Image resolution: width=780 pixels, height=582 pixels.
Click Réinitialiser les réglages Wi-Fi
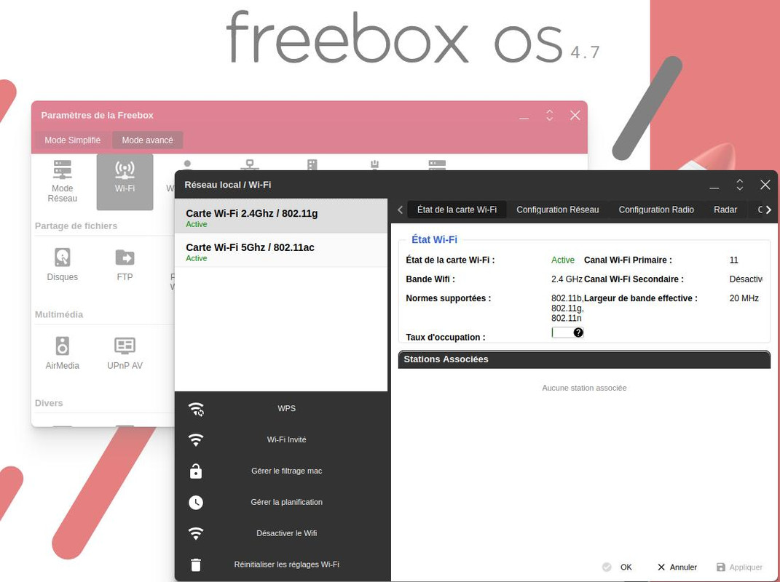point(286,565)
